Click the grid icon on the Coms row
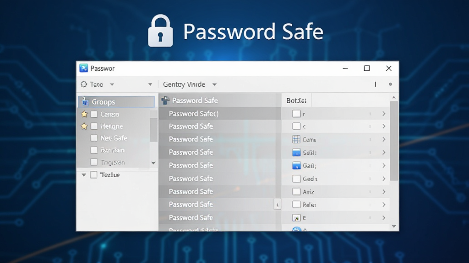 click(296, 139)
